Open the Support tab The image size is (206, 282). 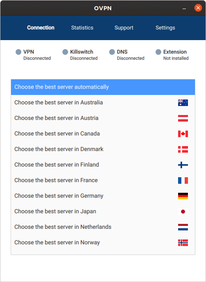pyautogui.click(x=124, y=28)
